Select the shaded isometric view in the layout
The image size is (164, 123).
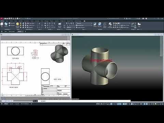[59, 54]
